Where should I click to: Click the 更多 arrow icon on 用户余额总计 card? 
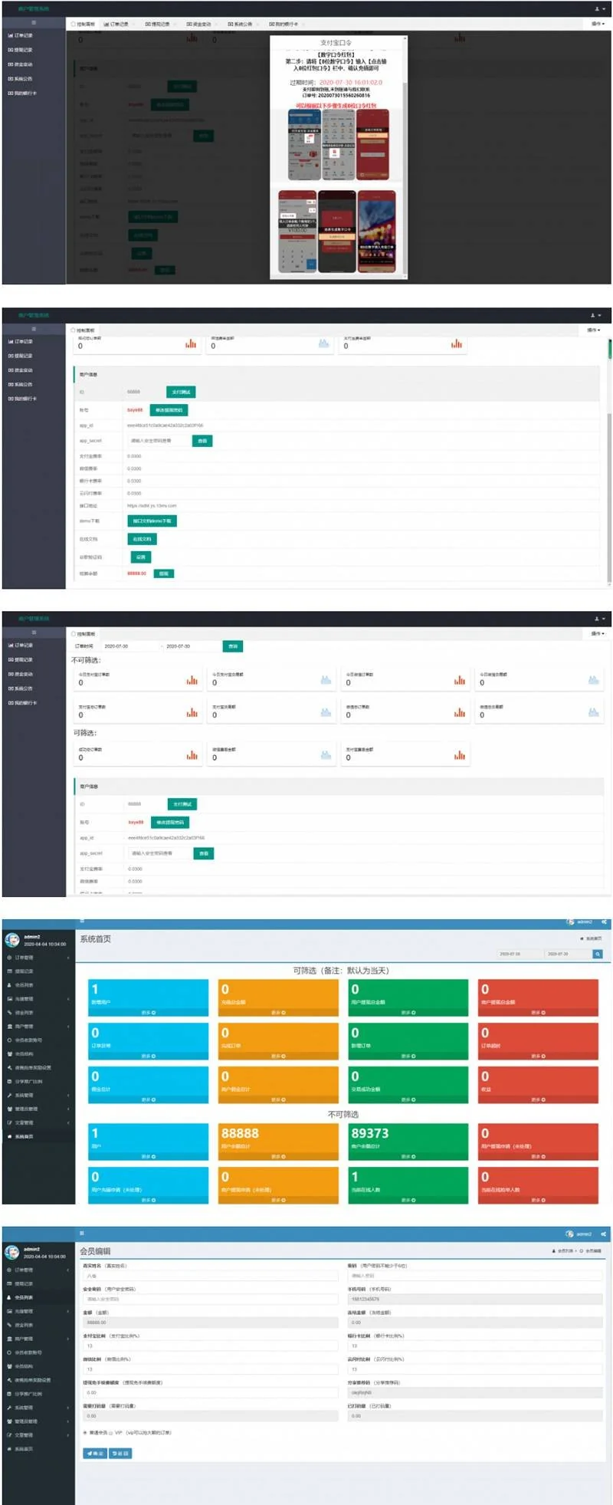point(283,1156)
